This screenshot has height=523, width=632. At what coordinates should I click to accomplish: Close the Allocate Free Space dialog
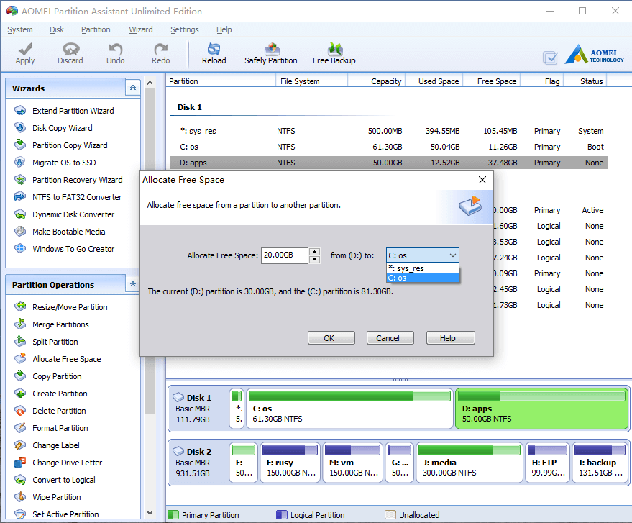pos(482,180)
